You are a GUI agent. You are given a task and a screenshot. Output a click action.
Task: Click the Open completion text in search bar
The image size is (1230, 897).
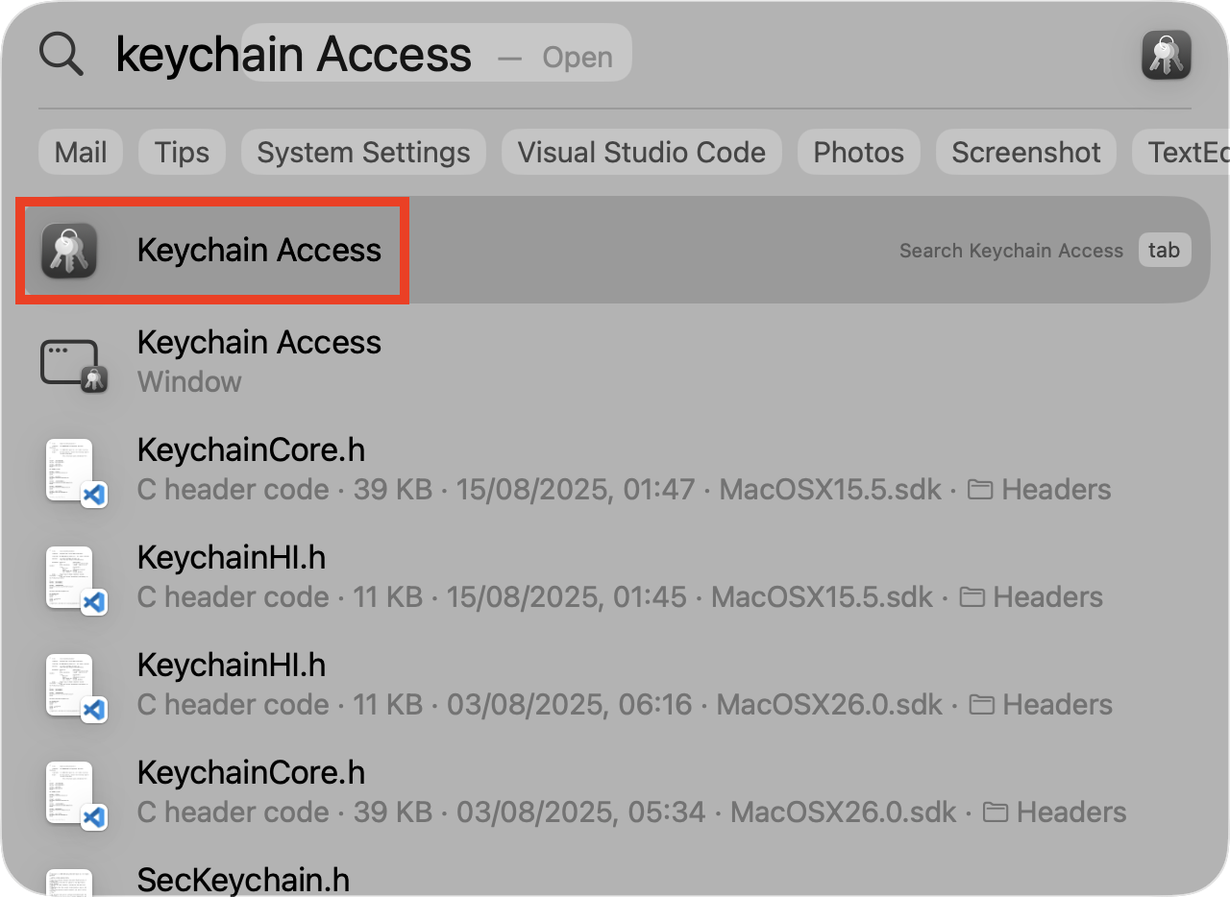pos(577,57)
